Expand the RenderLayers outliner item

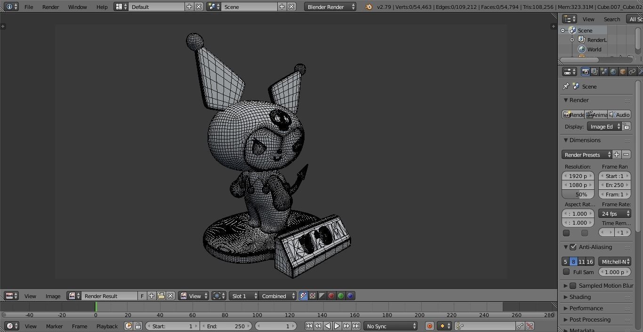tap(572, 40)
